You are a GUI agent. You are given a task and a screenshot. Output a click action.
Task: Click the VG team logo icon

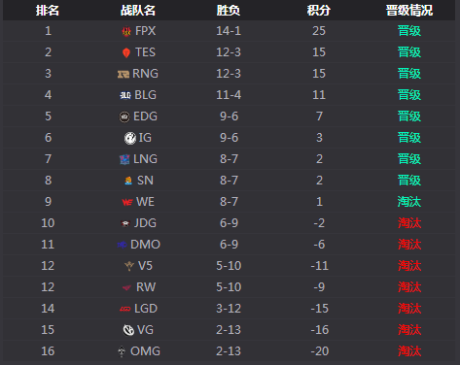pos(128,330)
